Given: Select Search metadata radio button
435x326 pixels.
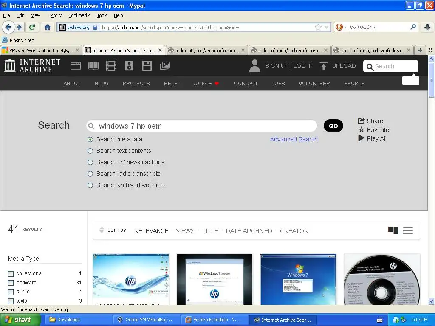Looking at the screenshot, I should [90, 139].
